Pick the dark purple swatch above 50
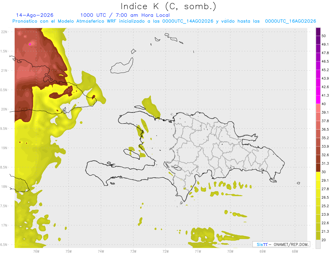 318,32
